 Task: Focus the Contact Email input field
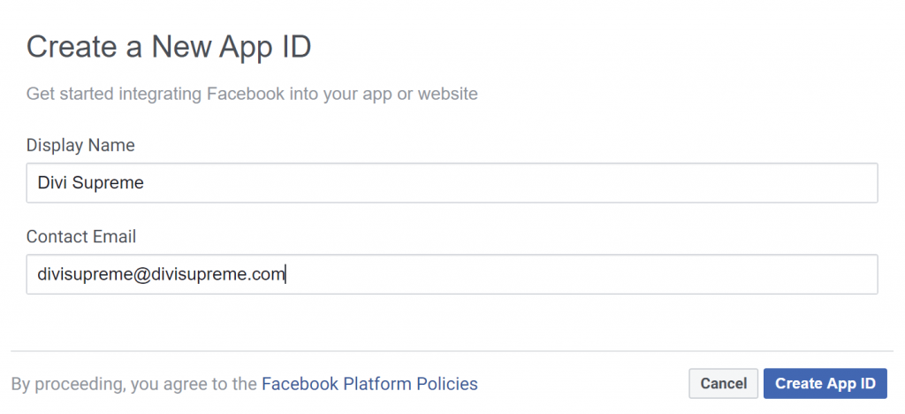click(x=452, y=274)
